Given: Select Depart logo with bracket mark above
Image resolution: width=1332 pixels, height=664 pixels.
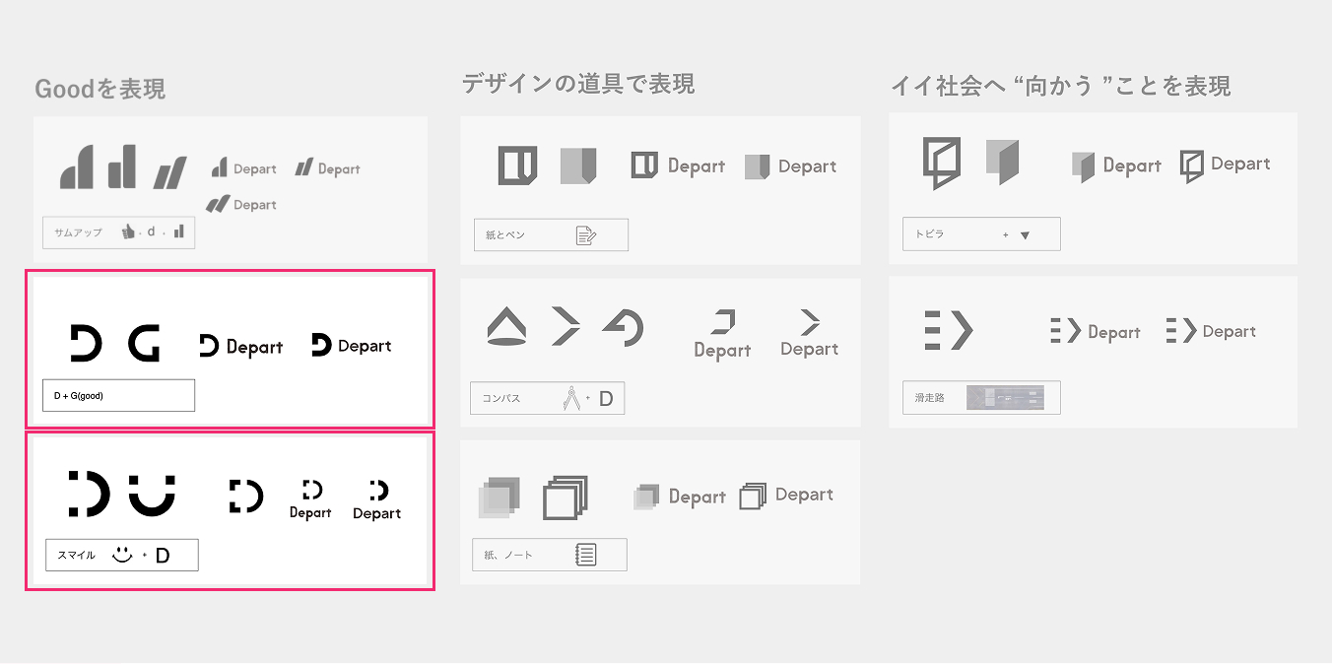Looking at the screenshot, I should click(x=722, y=336).
